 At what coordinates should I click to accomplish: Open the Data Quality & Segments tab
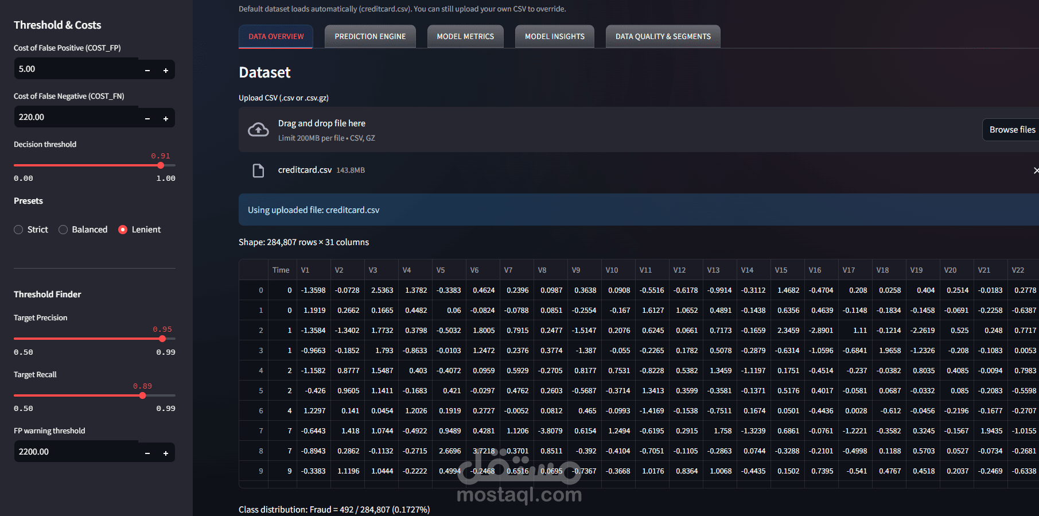click(x=663, y=36)
